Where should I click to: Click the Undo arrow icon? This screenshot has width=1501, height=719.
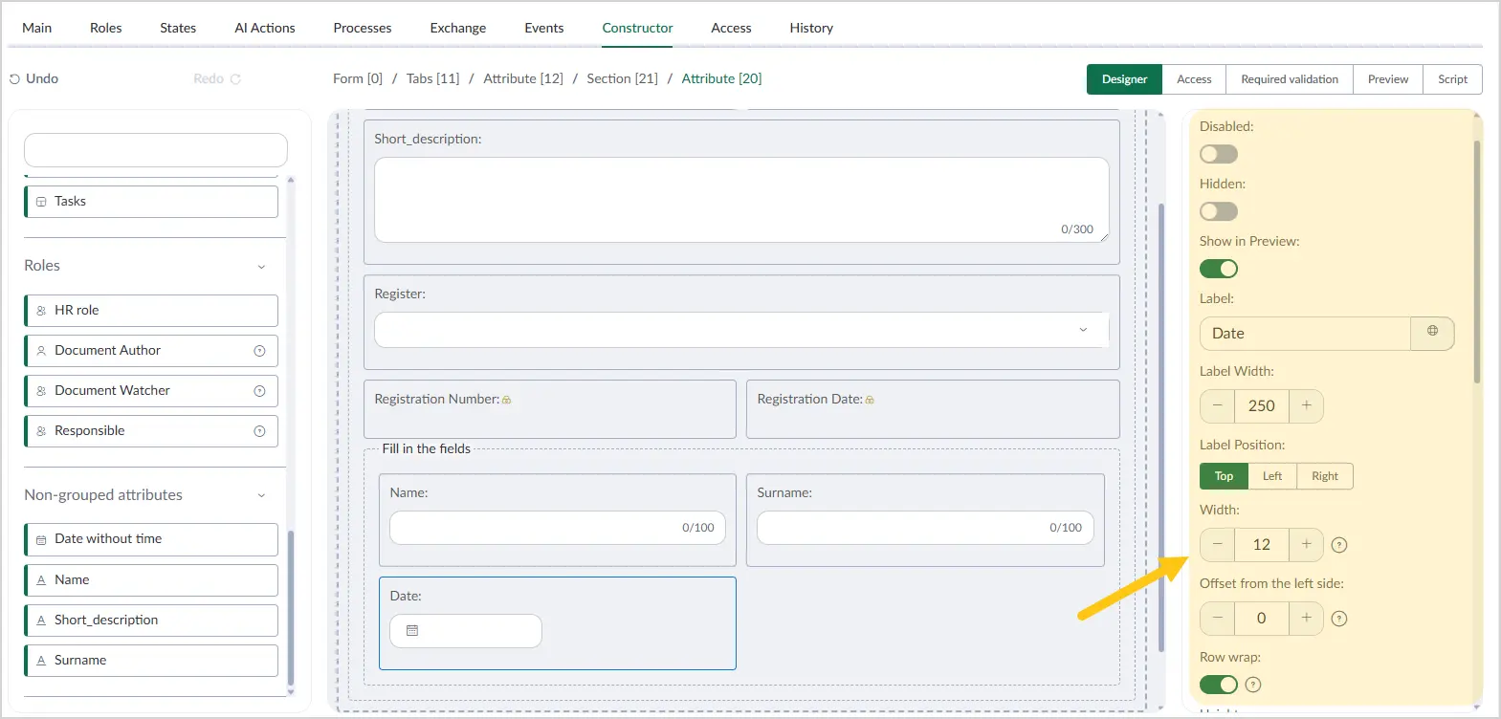[14, 79]
